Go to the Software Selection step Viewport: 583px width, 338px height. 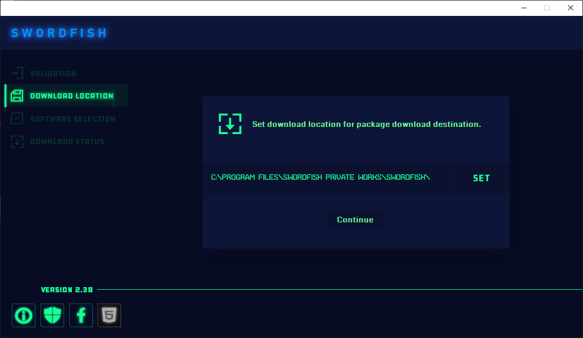(x=72, y=119)
